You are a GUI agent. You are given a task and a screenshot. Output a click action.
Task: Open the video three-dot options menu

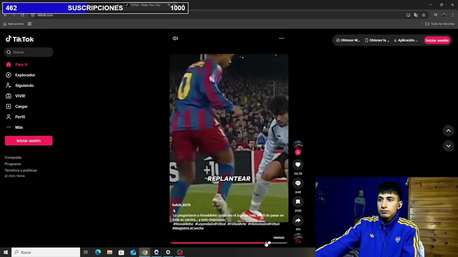point(282,38)
